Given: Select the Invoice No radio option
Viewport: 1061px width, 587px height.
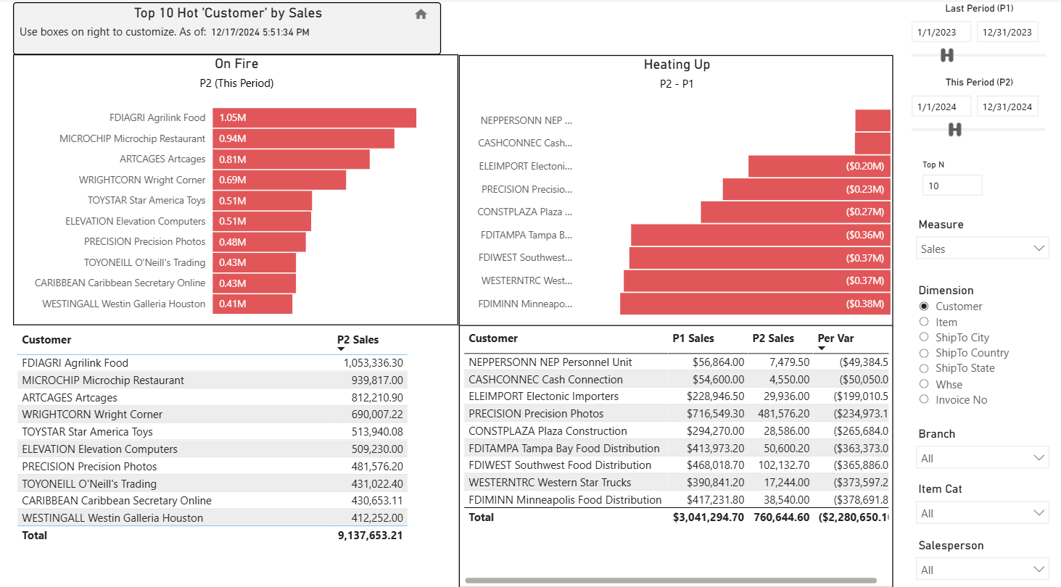Looking at the screenshot, I should pyautogui.click(x=924, y=399).
